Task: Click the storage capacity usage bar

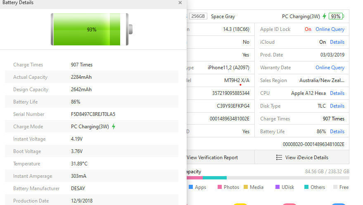Action: (x=268, y=178)
